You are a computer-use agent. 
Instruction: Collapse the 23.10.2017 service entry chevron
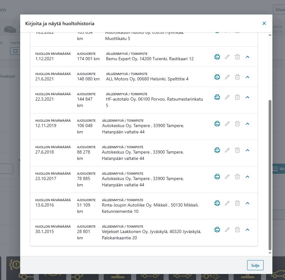247,177
